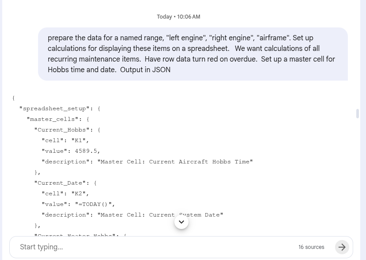Open the 16 sources indicator
Screen dimensions: 366x260
click(311, 247)
